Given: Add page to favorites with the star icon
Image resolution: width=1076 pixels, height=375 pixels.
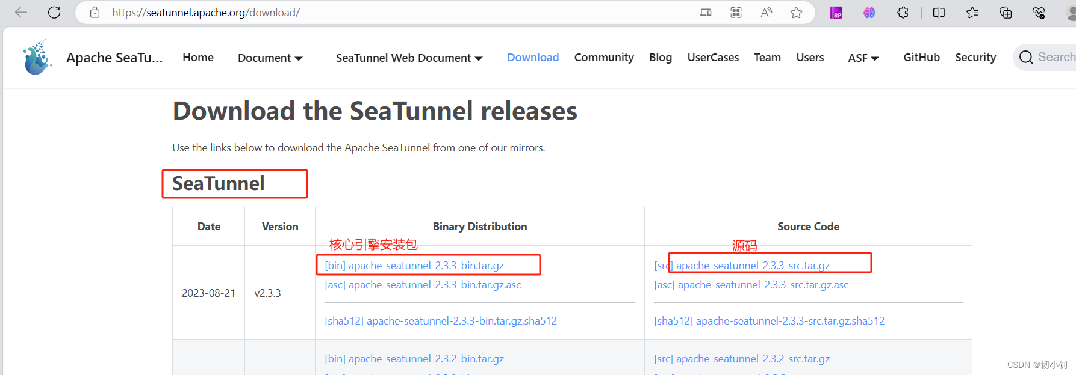Looking at the screenshot, I should (796, 13).
